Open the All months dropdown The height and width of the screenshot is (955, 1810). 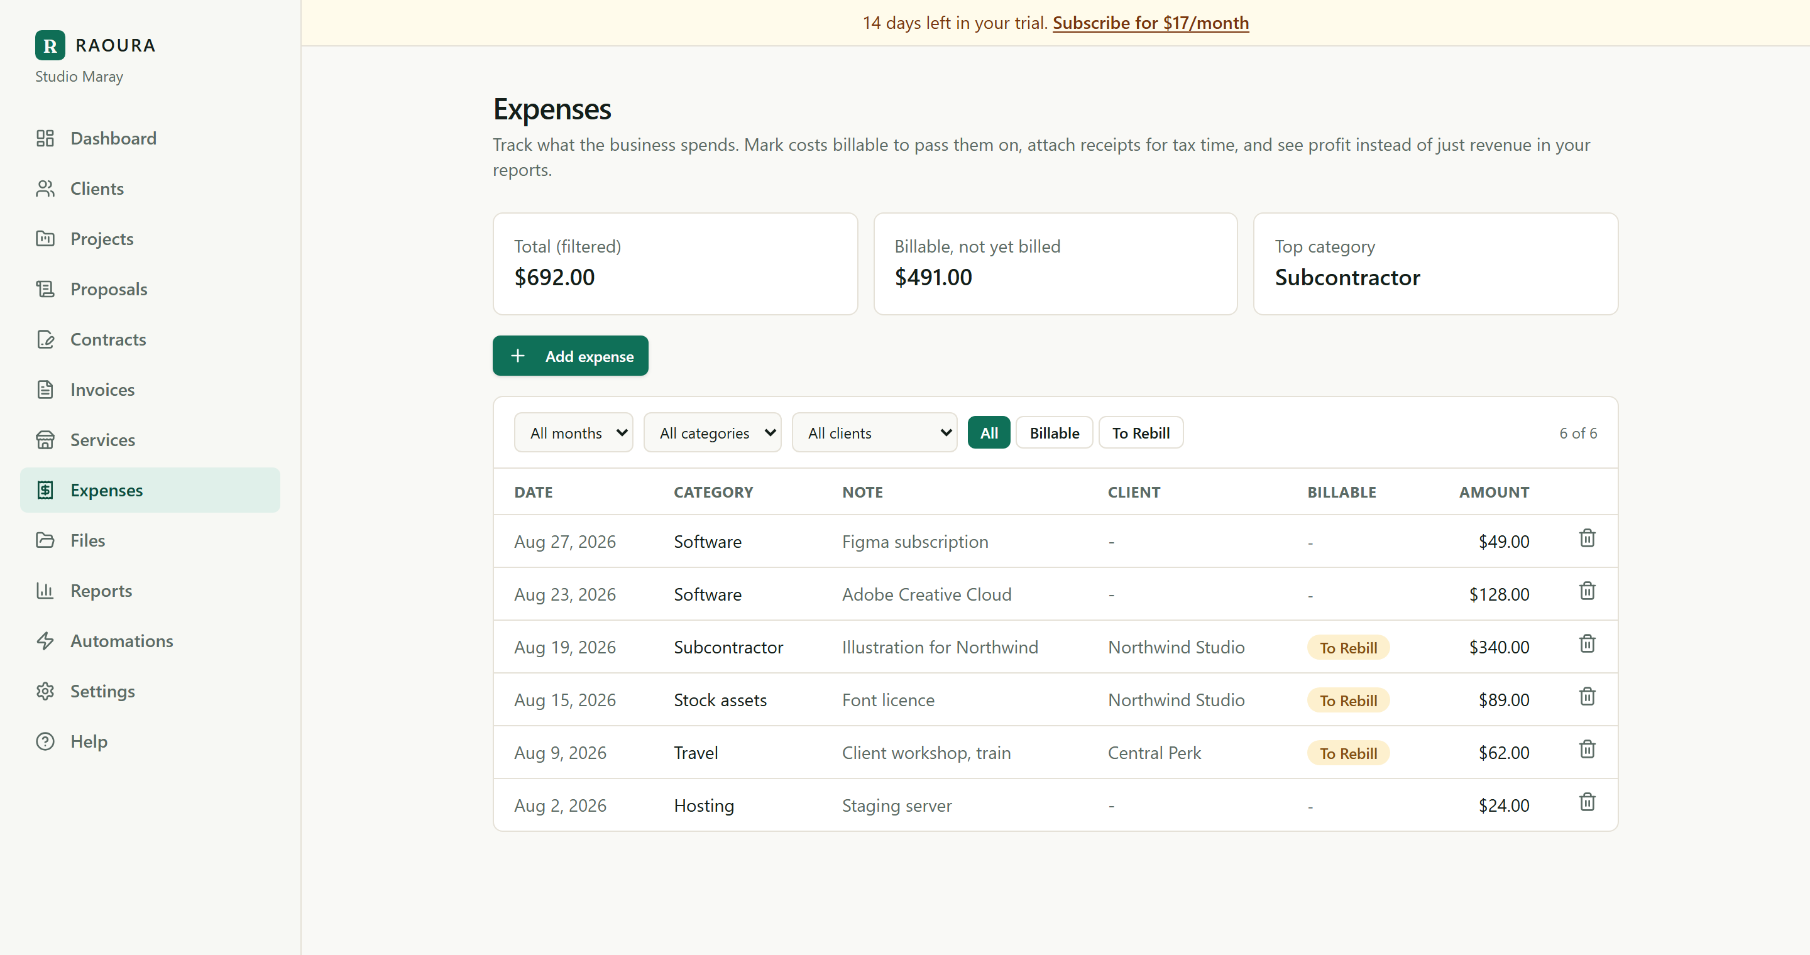click(x=573, y=432)
